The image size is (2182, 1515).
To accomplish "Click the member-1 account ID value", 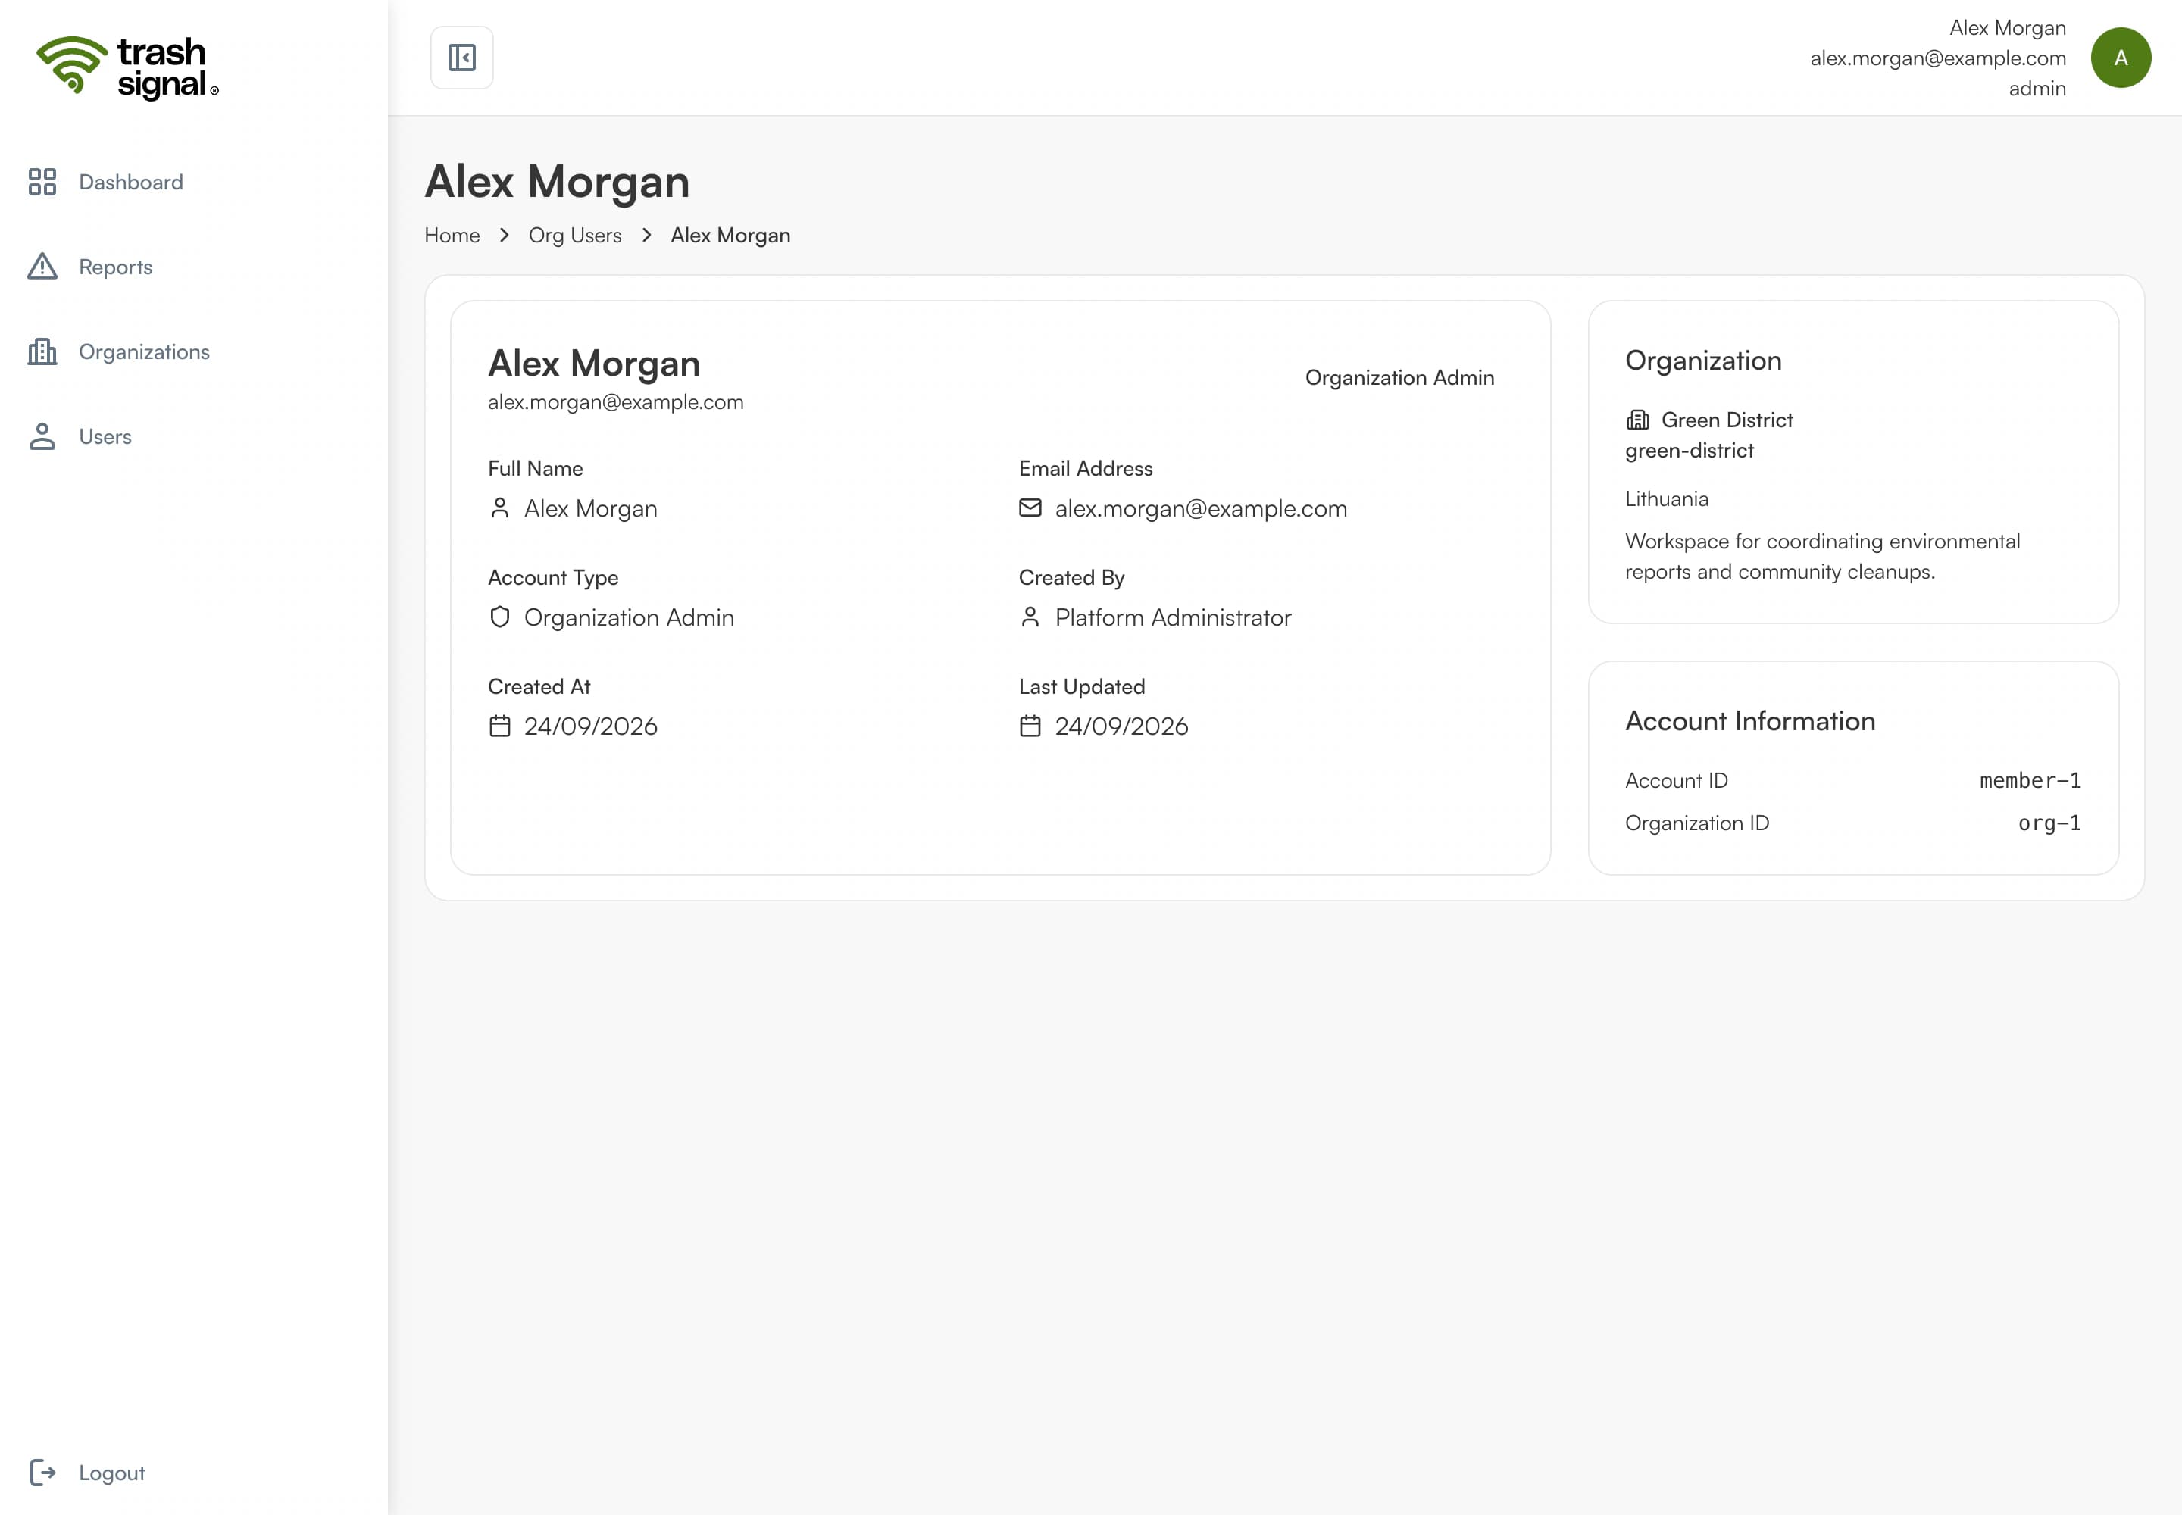I will click(x=2030, y=780).
